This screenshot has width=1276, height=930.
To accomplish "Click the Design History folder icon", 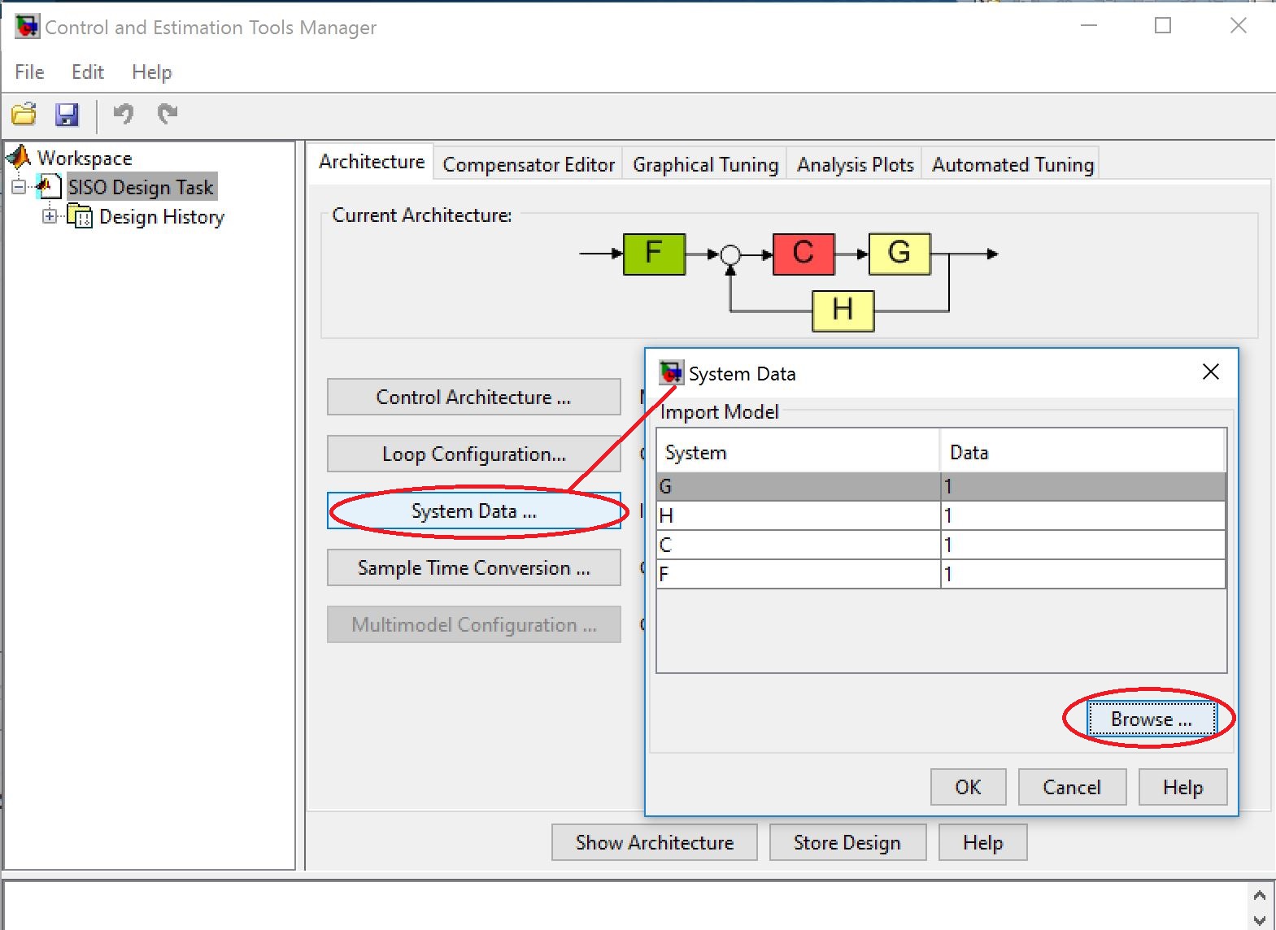I will 80,216.
